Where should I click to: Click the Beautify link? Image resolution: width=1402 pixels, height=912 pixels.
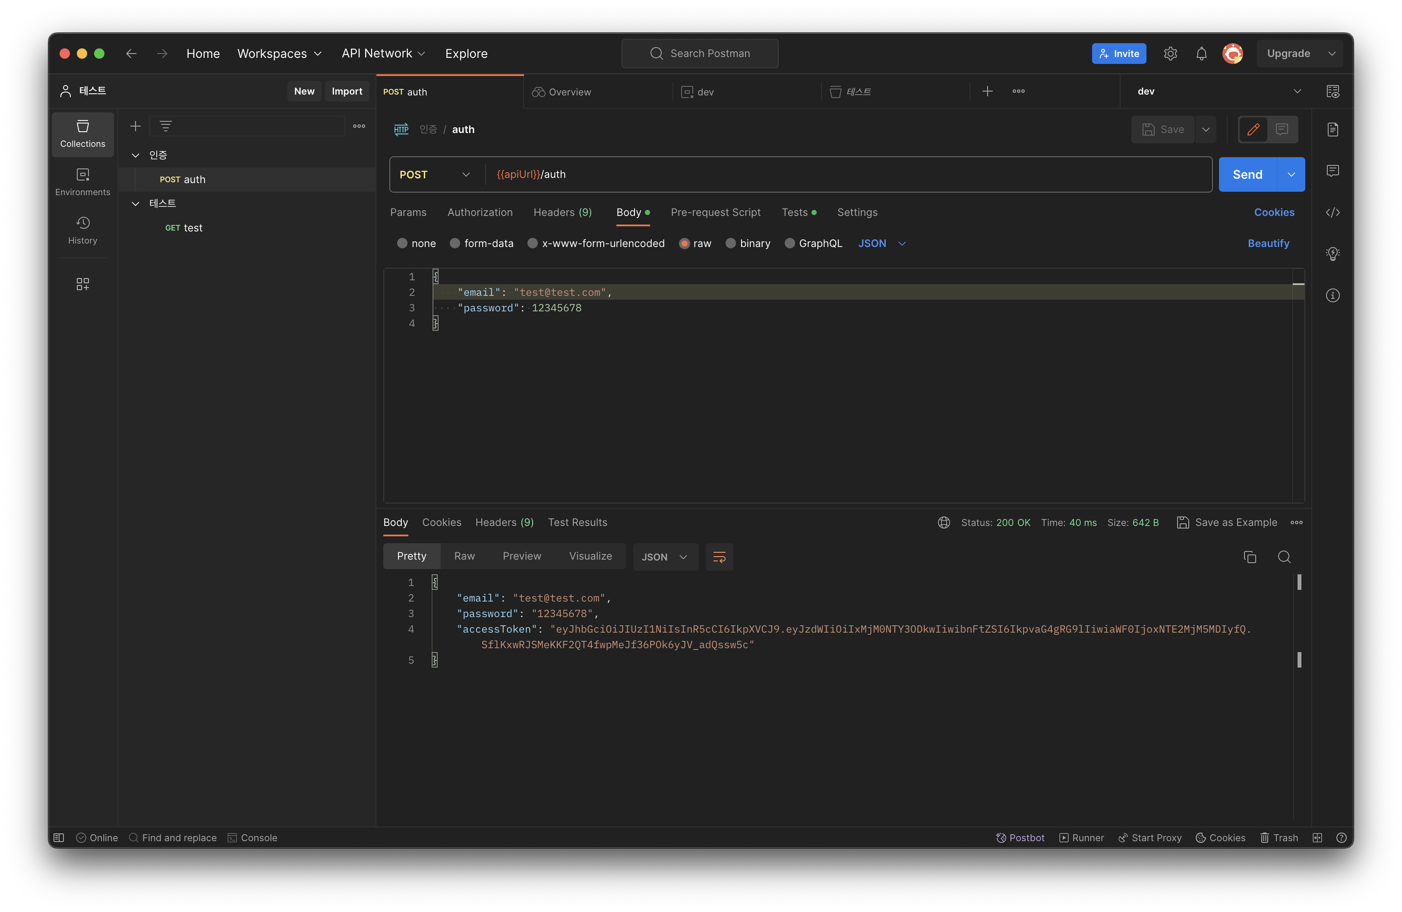(x=1268, y=243)
